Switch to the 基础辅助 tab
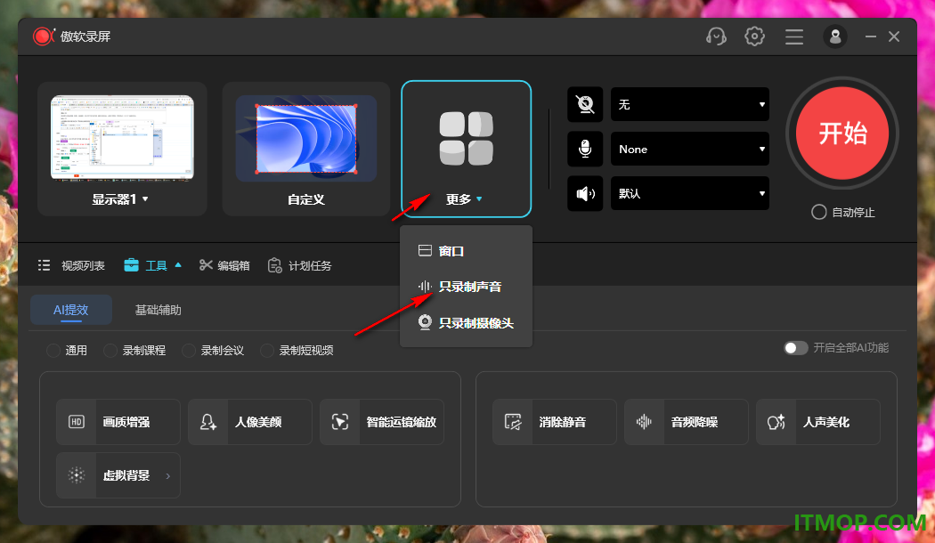 tap(158, 310)
